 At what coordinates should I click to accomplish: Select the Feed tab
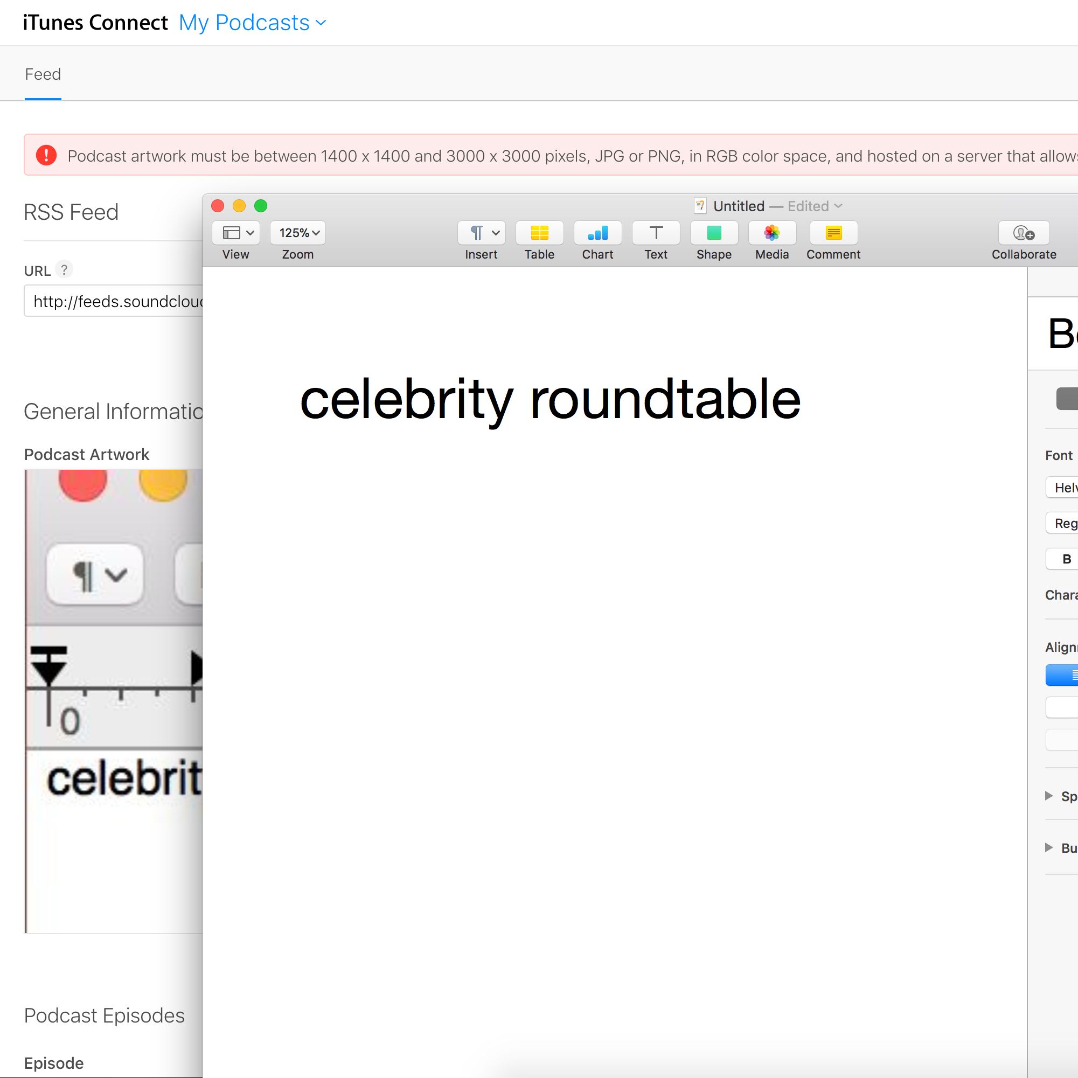pyautogui.click(x=43, y=74)
